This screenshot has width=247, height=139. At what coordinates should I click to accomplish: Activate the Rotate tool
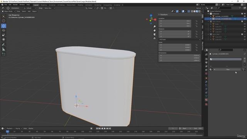point(3,31)
